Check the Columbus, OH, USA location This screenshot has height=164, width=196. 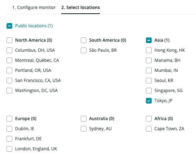[9, 50]
